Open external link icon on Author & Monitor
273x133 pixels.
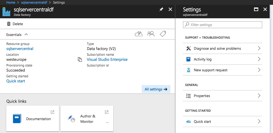click(107, 112)
